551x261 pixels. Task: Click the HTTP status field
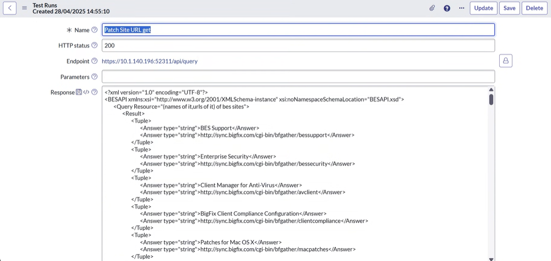point(298,46)
